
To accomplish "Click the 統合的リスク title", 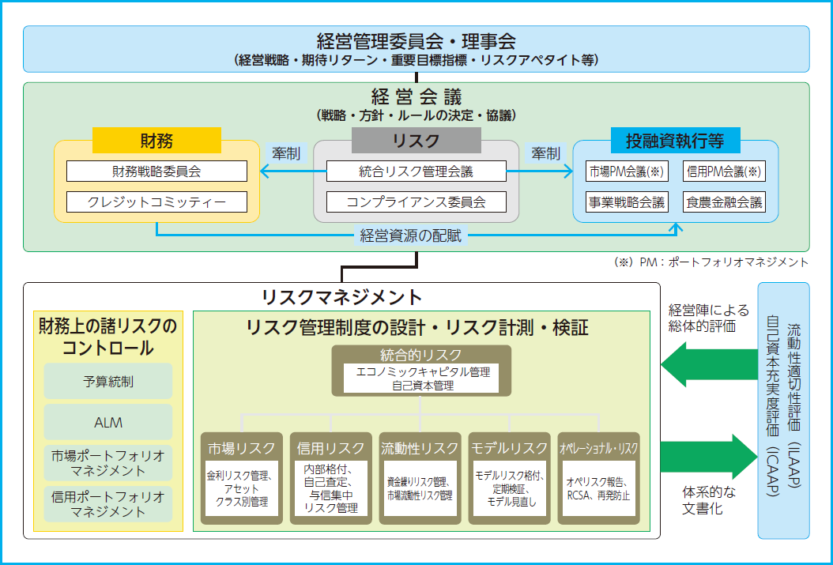I will coord(420,355).
